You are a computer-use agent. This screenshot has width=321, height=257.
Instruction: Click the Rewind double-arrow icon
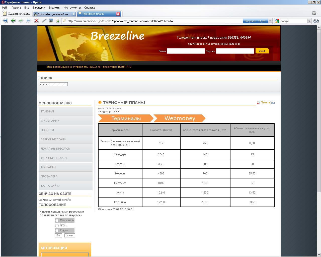tap(5, 21)
